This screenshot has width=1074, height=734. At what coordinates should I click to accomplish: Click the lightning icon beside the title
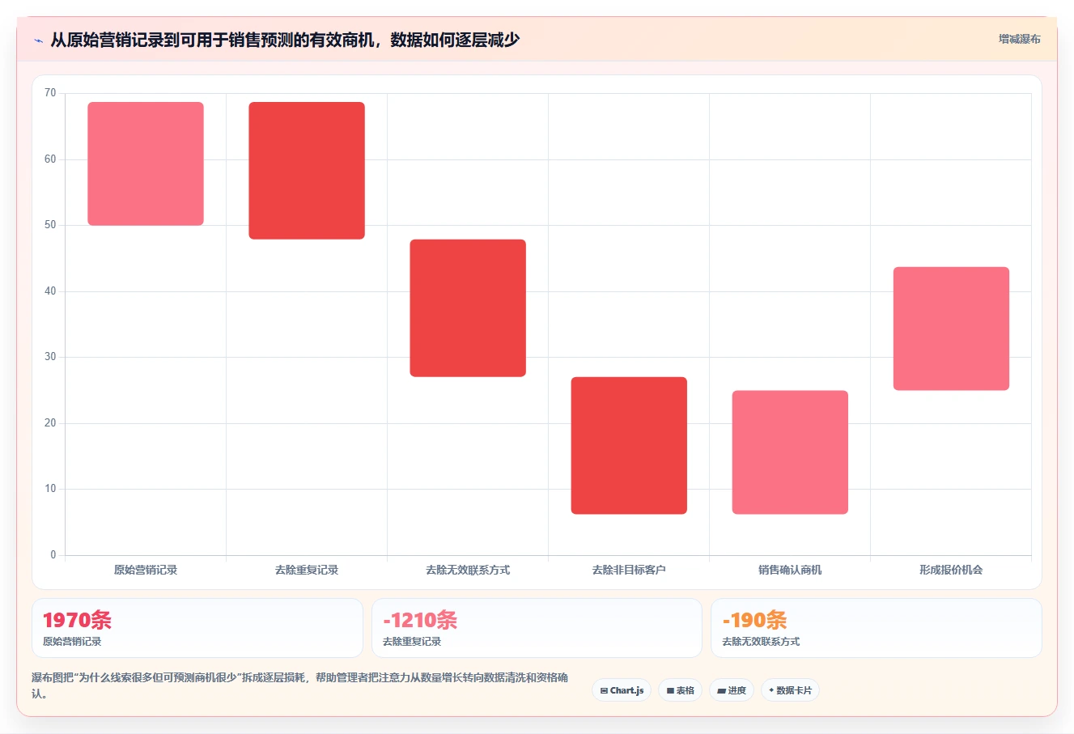38,40
